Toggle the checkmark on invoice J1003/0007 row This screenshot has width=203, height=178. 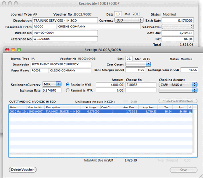[190, 112]
